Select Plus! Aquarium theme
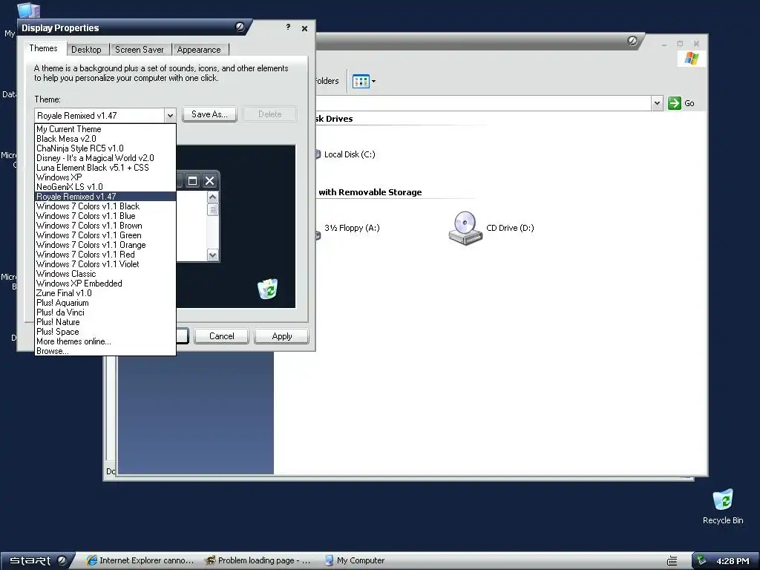 pyautogui.click(x=105, y=303)
